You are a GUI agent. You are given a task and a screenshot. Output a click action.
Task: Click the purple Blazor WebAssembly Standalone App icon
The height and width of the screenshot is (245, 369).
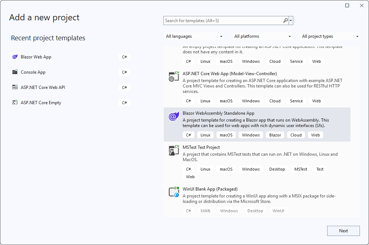click(x=174, y=116)
